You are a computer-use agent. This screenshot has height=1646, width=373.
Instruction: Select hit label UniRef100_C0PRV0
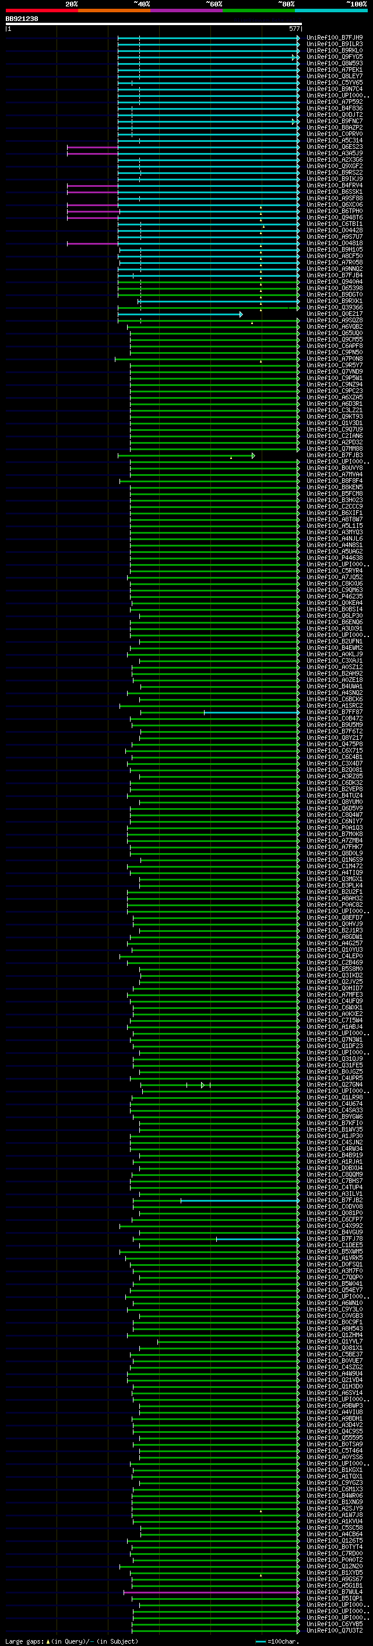tap(335, 134)
